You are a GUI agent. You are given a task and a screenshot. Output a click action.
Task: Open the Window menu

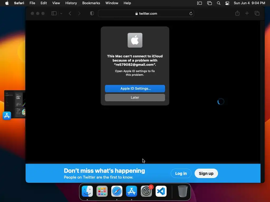click(x=112, y=3)
